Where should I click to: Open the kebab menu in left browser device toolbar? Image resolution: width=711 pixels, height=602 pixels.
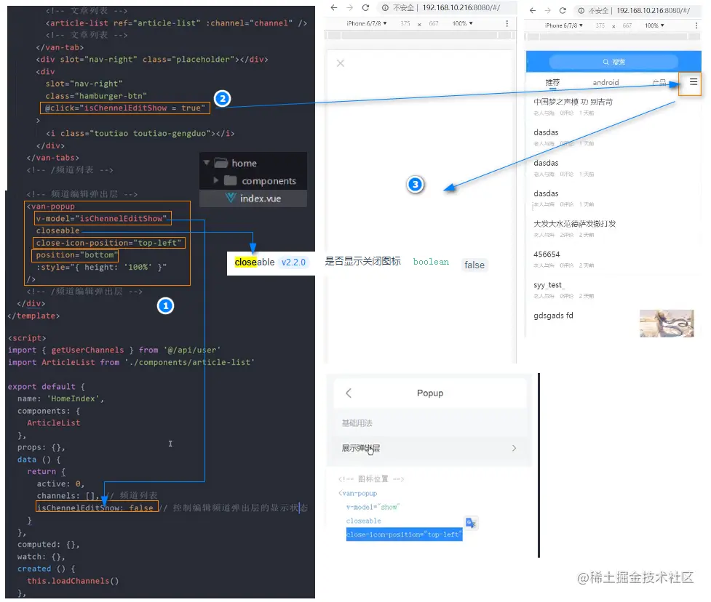coord(507,23)
